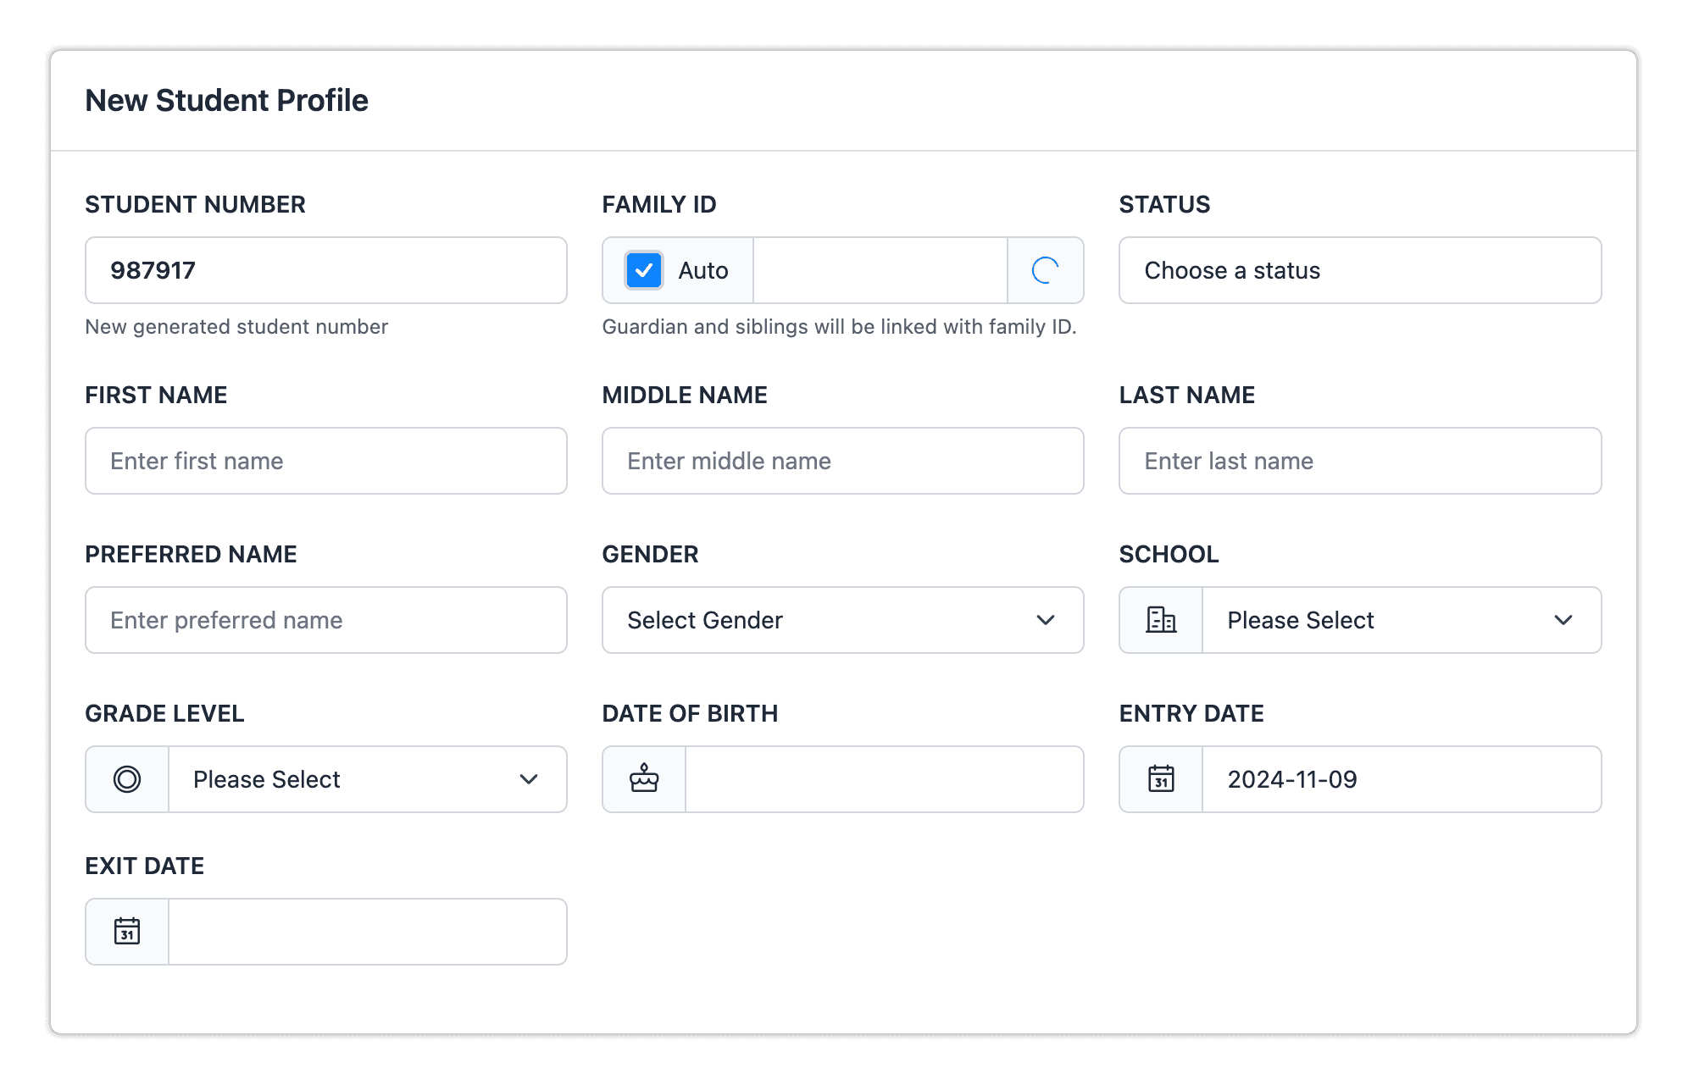Click the Auto checkbox label text
The height and width of the screenshot is (1085, 1688).
coord(703,270)
